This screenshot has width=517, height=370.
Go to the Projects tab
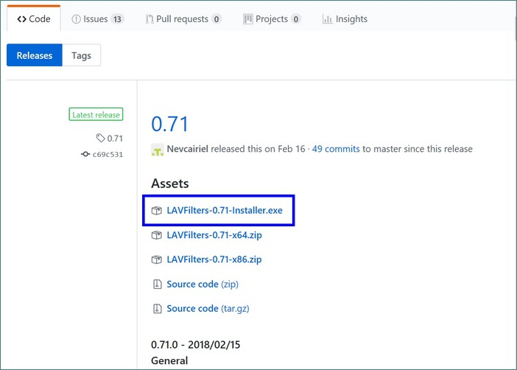pos(272,19)
